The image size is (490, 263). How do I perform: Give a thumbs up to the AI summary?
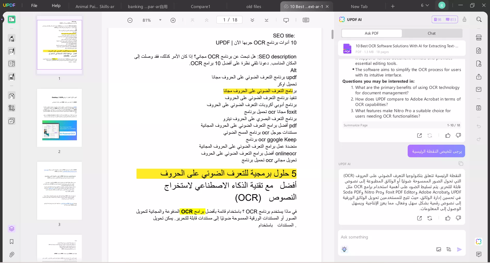(x=448, y=218)
